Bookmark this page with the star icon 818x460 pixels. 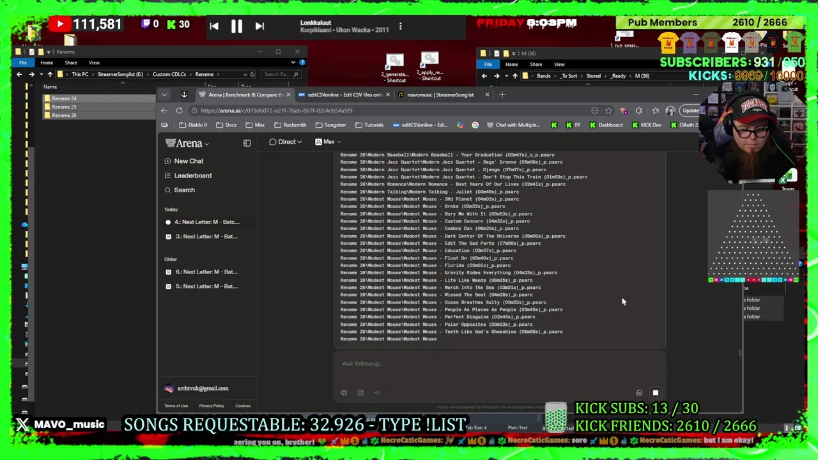click(608, 111)
